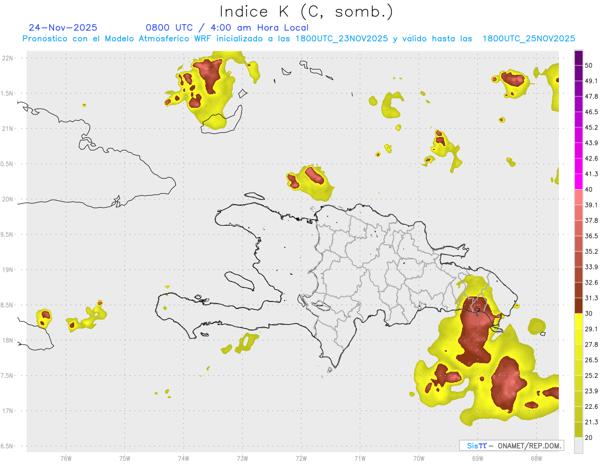Click the "23.9" color scale value
Screen dimensions: 602x465
coord(591,391)
